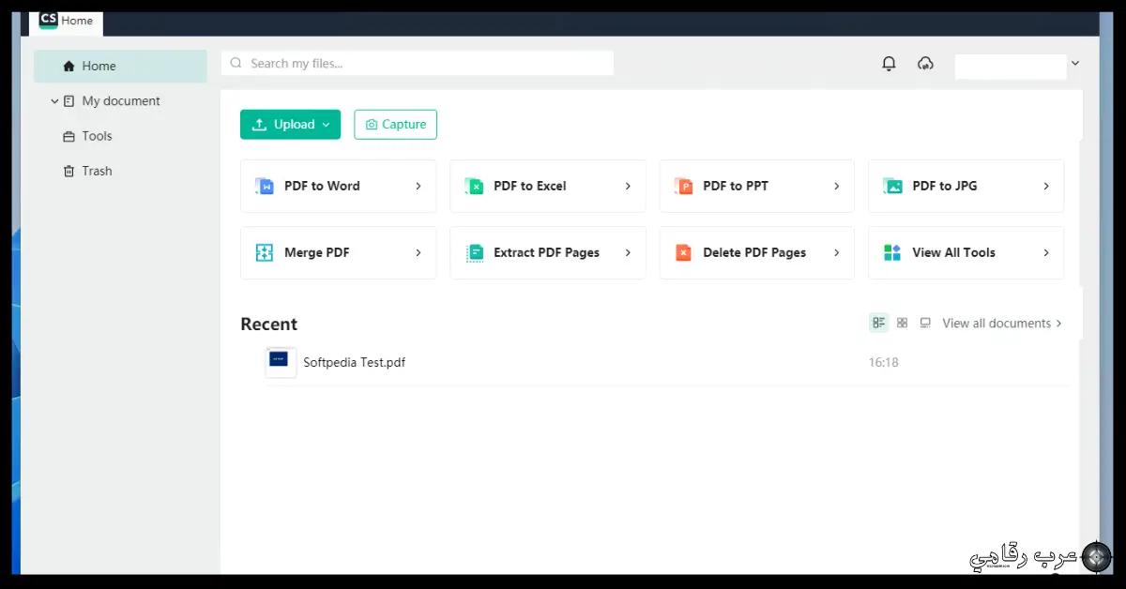Go to the Tools section

tap(96, 135)
